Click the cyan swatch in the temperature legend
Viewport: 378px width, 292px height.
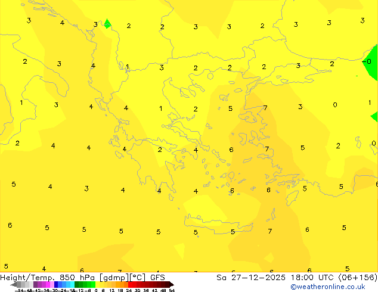(x=72, y=284)
